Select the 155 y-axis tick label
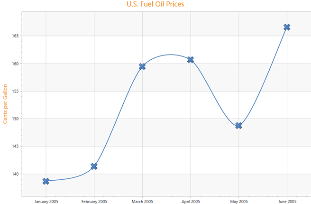Image resolution: width=311 pixels, height=204 pixels. pos(15,91)
